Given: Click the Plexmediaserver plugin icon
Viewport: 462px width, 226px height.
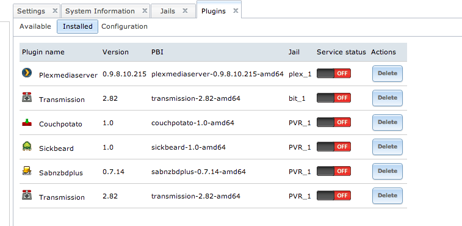Looking at the screenshot, I should pyautogui.click(x=27, y=73).
